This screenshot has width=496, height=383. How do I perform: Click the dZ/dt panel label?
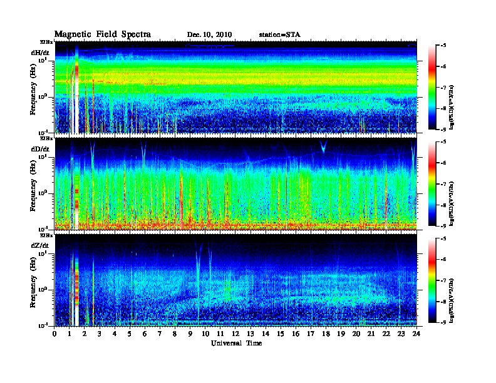(40, 245)
